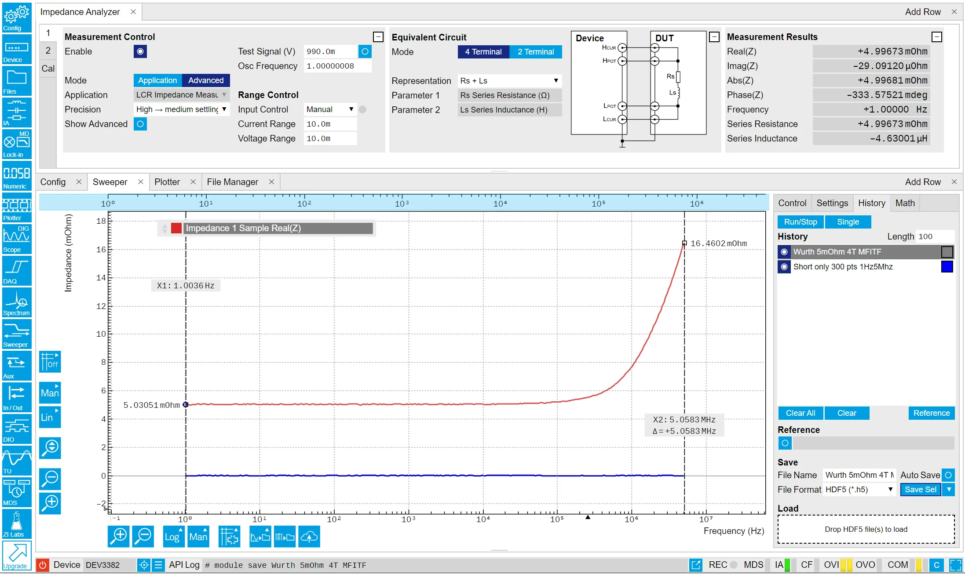Click the red power icon in status bar

coord(43,565)
